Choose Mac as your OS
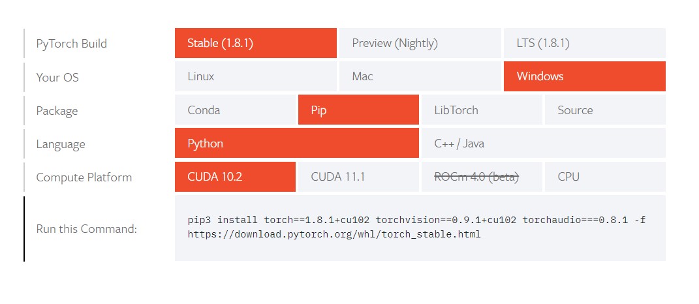Image resolution: width=699 pixels, height=304 pixels. coord(420,76)
